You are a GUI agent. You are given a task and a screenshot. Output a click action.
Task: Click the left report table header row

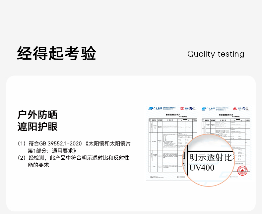tap(171, 120)
